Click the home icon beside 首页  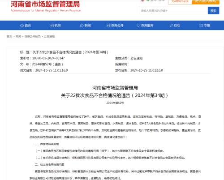click(x=22, y=26)
